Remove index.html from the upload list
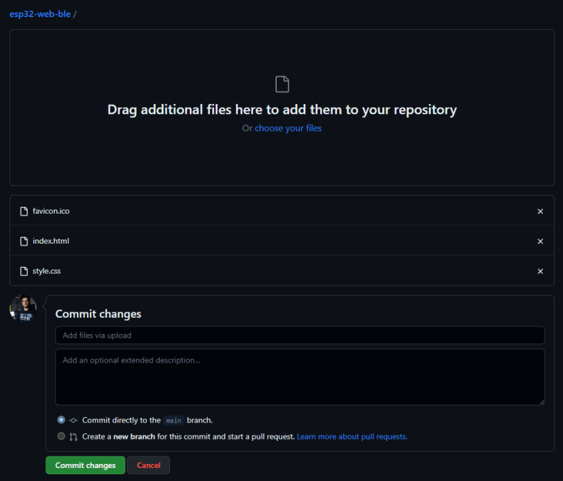The height and width of the screenshot is (481, 563). click(x=540, y=241)
